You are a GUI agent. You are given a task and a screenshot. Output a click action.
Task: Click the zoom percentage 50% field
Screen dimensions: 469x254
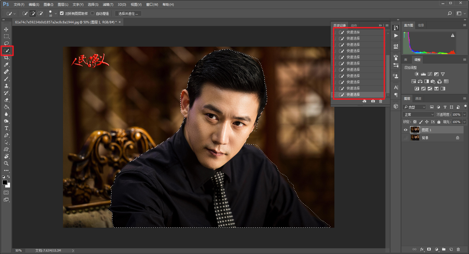point(18,250)
